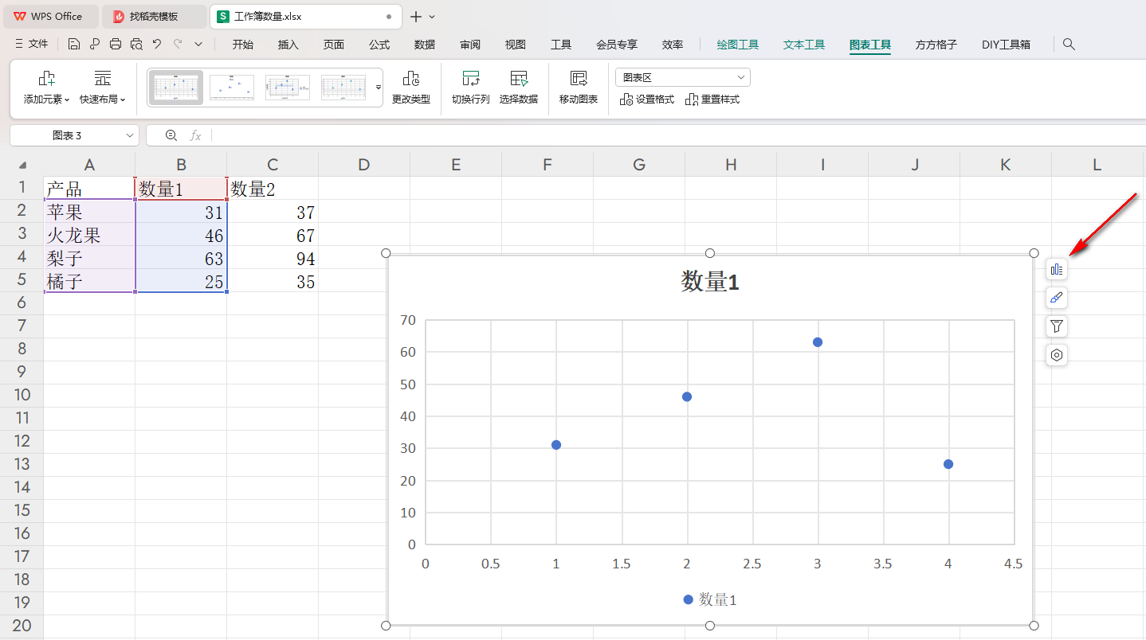Click the data point at value 63
This screenshot has width=1146, height=640.
pyautogui.click(x=818, y=342)
